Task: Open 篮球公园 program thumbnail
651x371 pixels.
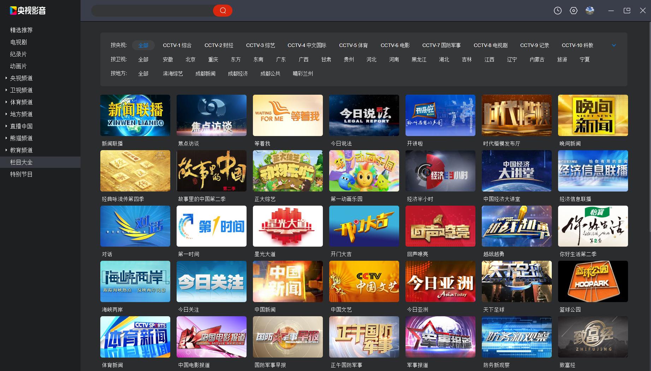Action: [593, 281]
